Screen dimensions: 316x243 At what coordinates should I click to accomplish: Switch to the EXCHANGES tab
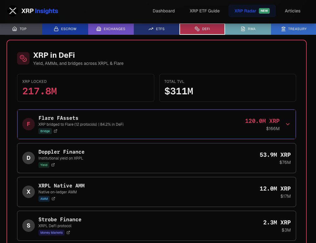pyautogui.click(x=111, y=29)
